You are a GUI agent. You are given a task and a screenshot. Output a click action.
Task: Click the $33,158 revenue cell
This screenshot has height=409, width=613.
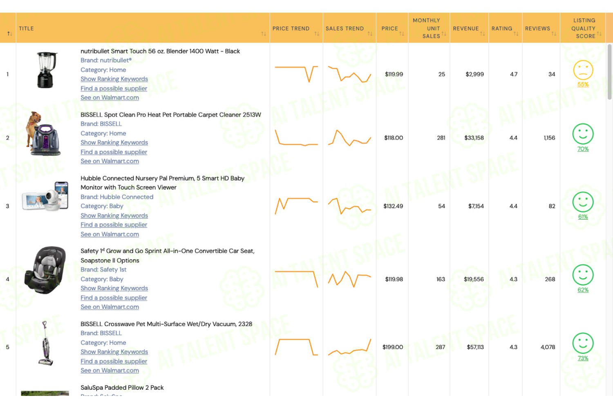(474, 138)
